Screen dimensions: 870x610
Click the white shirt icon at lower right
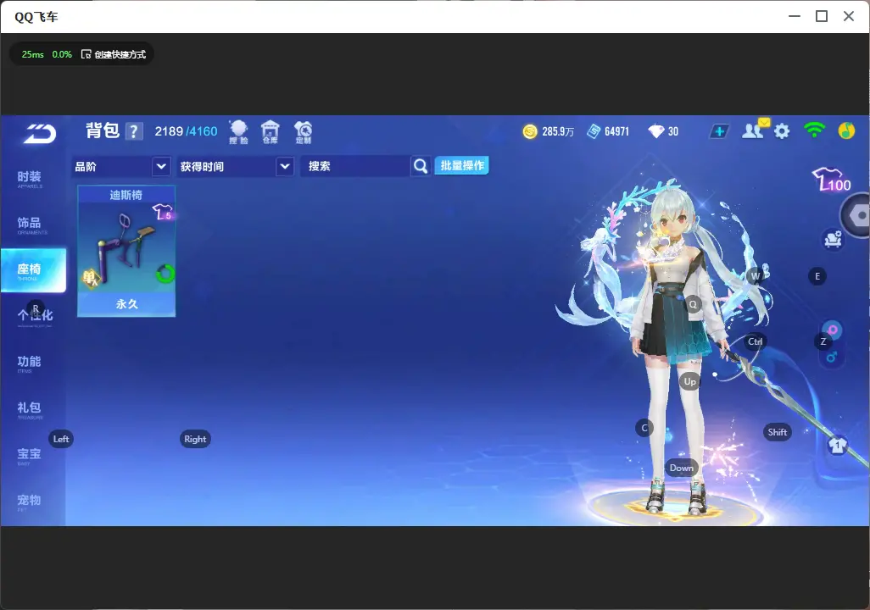pyautogui.click(x=837, y=446)
